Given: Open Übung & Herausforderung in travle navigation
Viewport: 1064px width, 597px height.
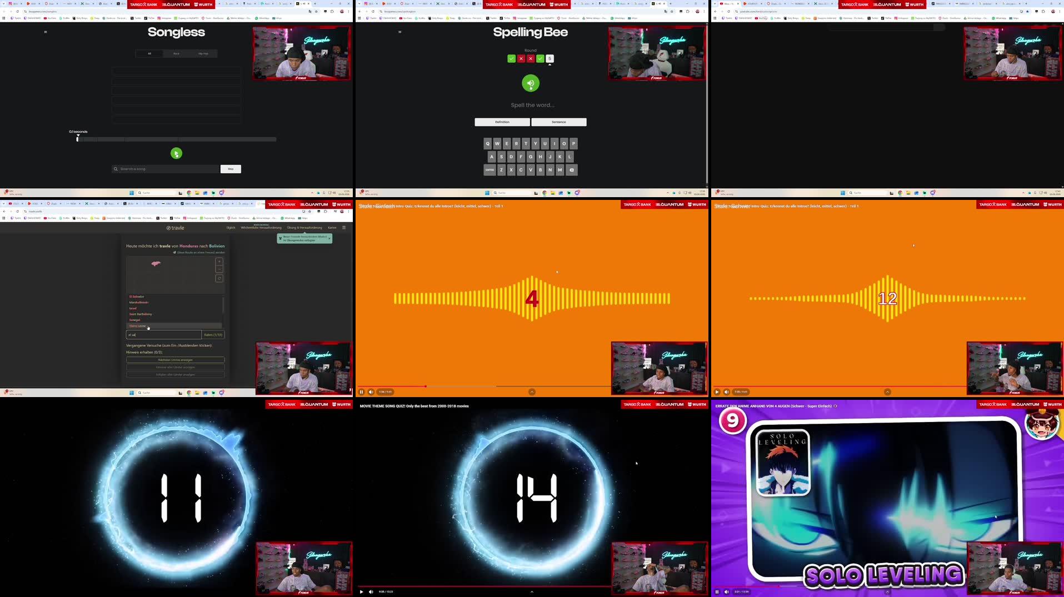Looking at the screenshot, I should point(304,228).
